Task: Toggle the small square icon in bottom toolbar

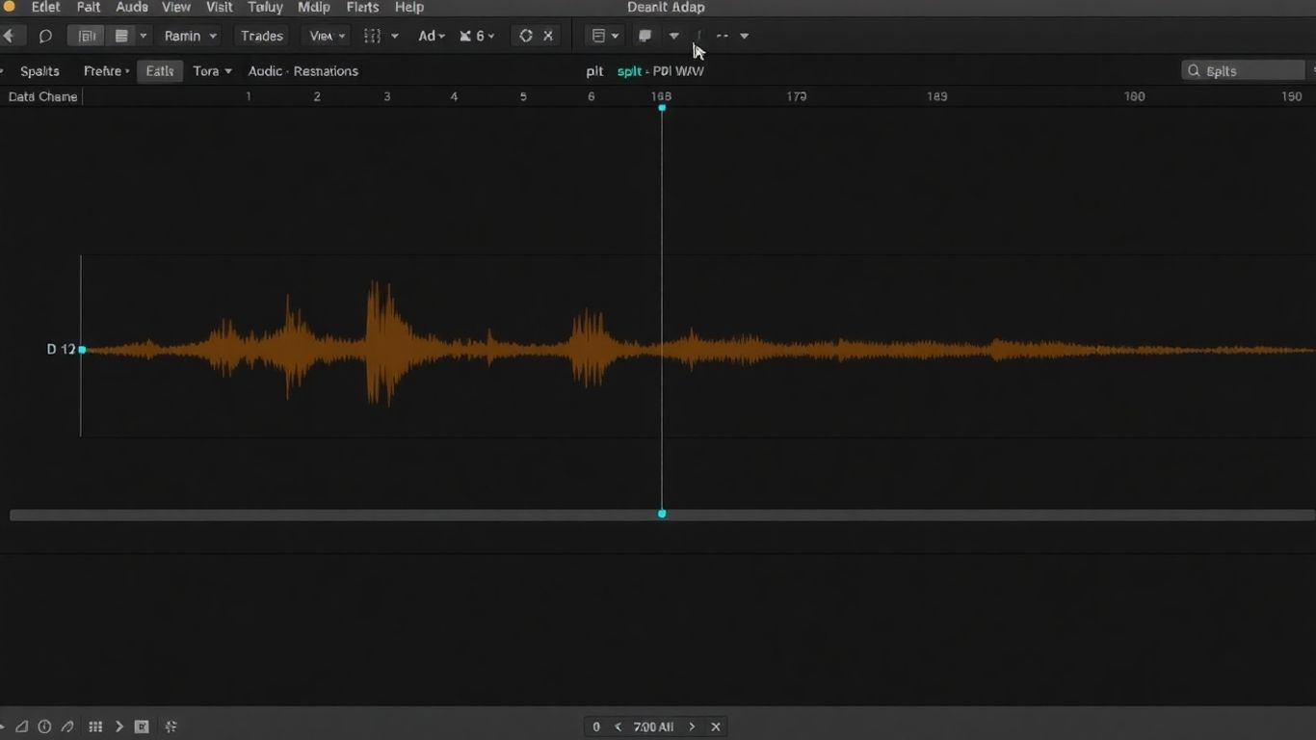Action: pyautogui.click(x=141, y=727)
